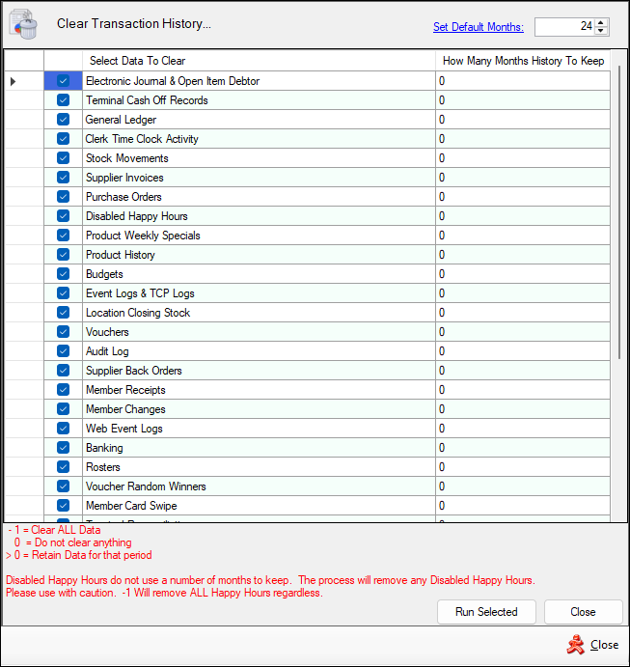The height and width of the screenshot is (667, 630).
Task: Toggle the Vouchers checkbox
Action: (x=63, y=332)
